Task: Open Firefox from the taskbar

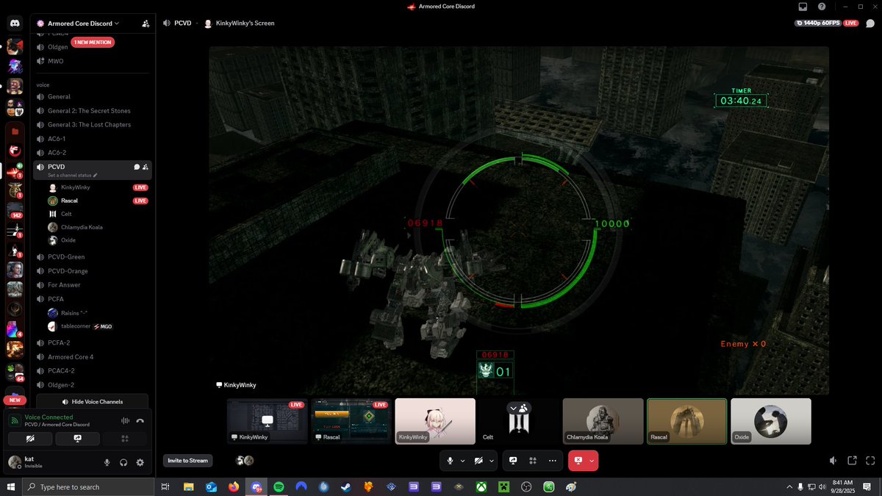Action: (x=234, y=486)
